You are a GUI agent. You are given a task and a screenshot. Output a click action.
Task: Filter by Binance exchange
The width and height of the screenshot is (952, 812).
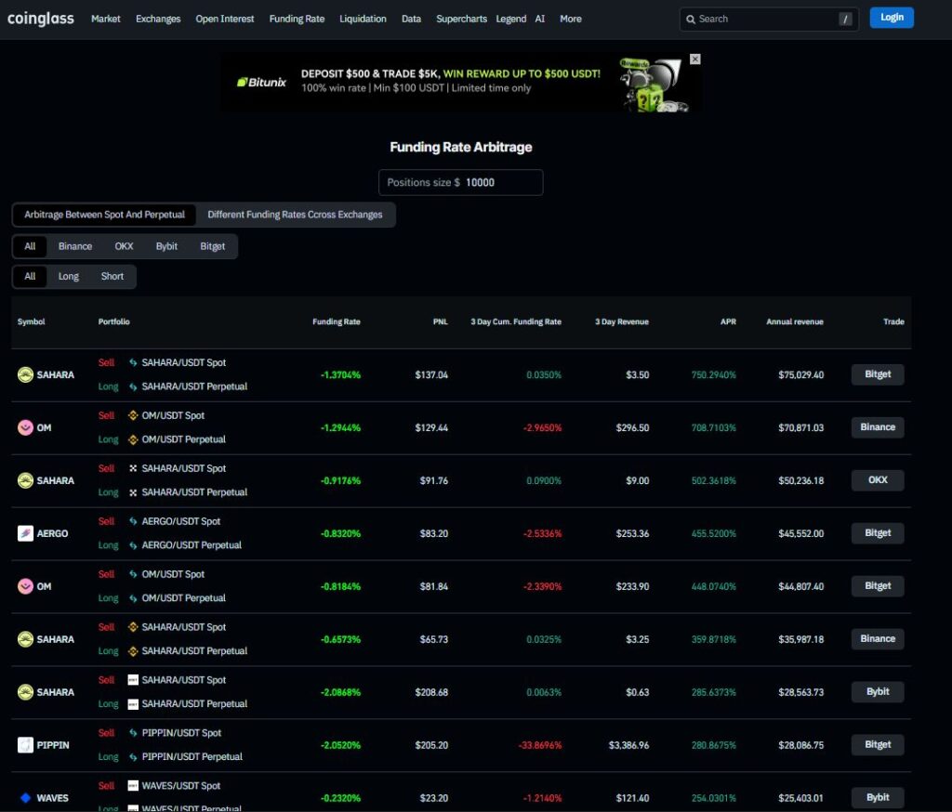[75, 246]
